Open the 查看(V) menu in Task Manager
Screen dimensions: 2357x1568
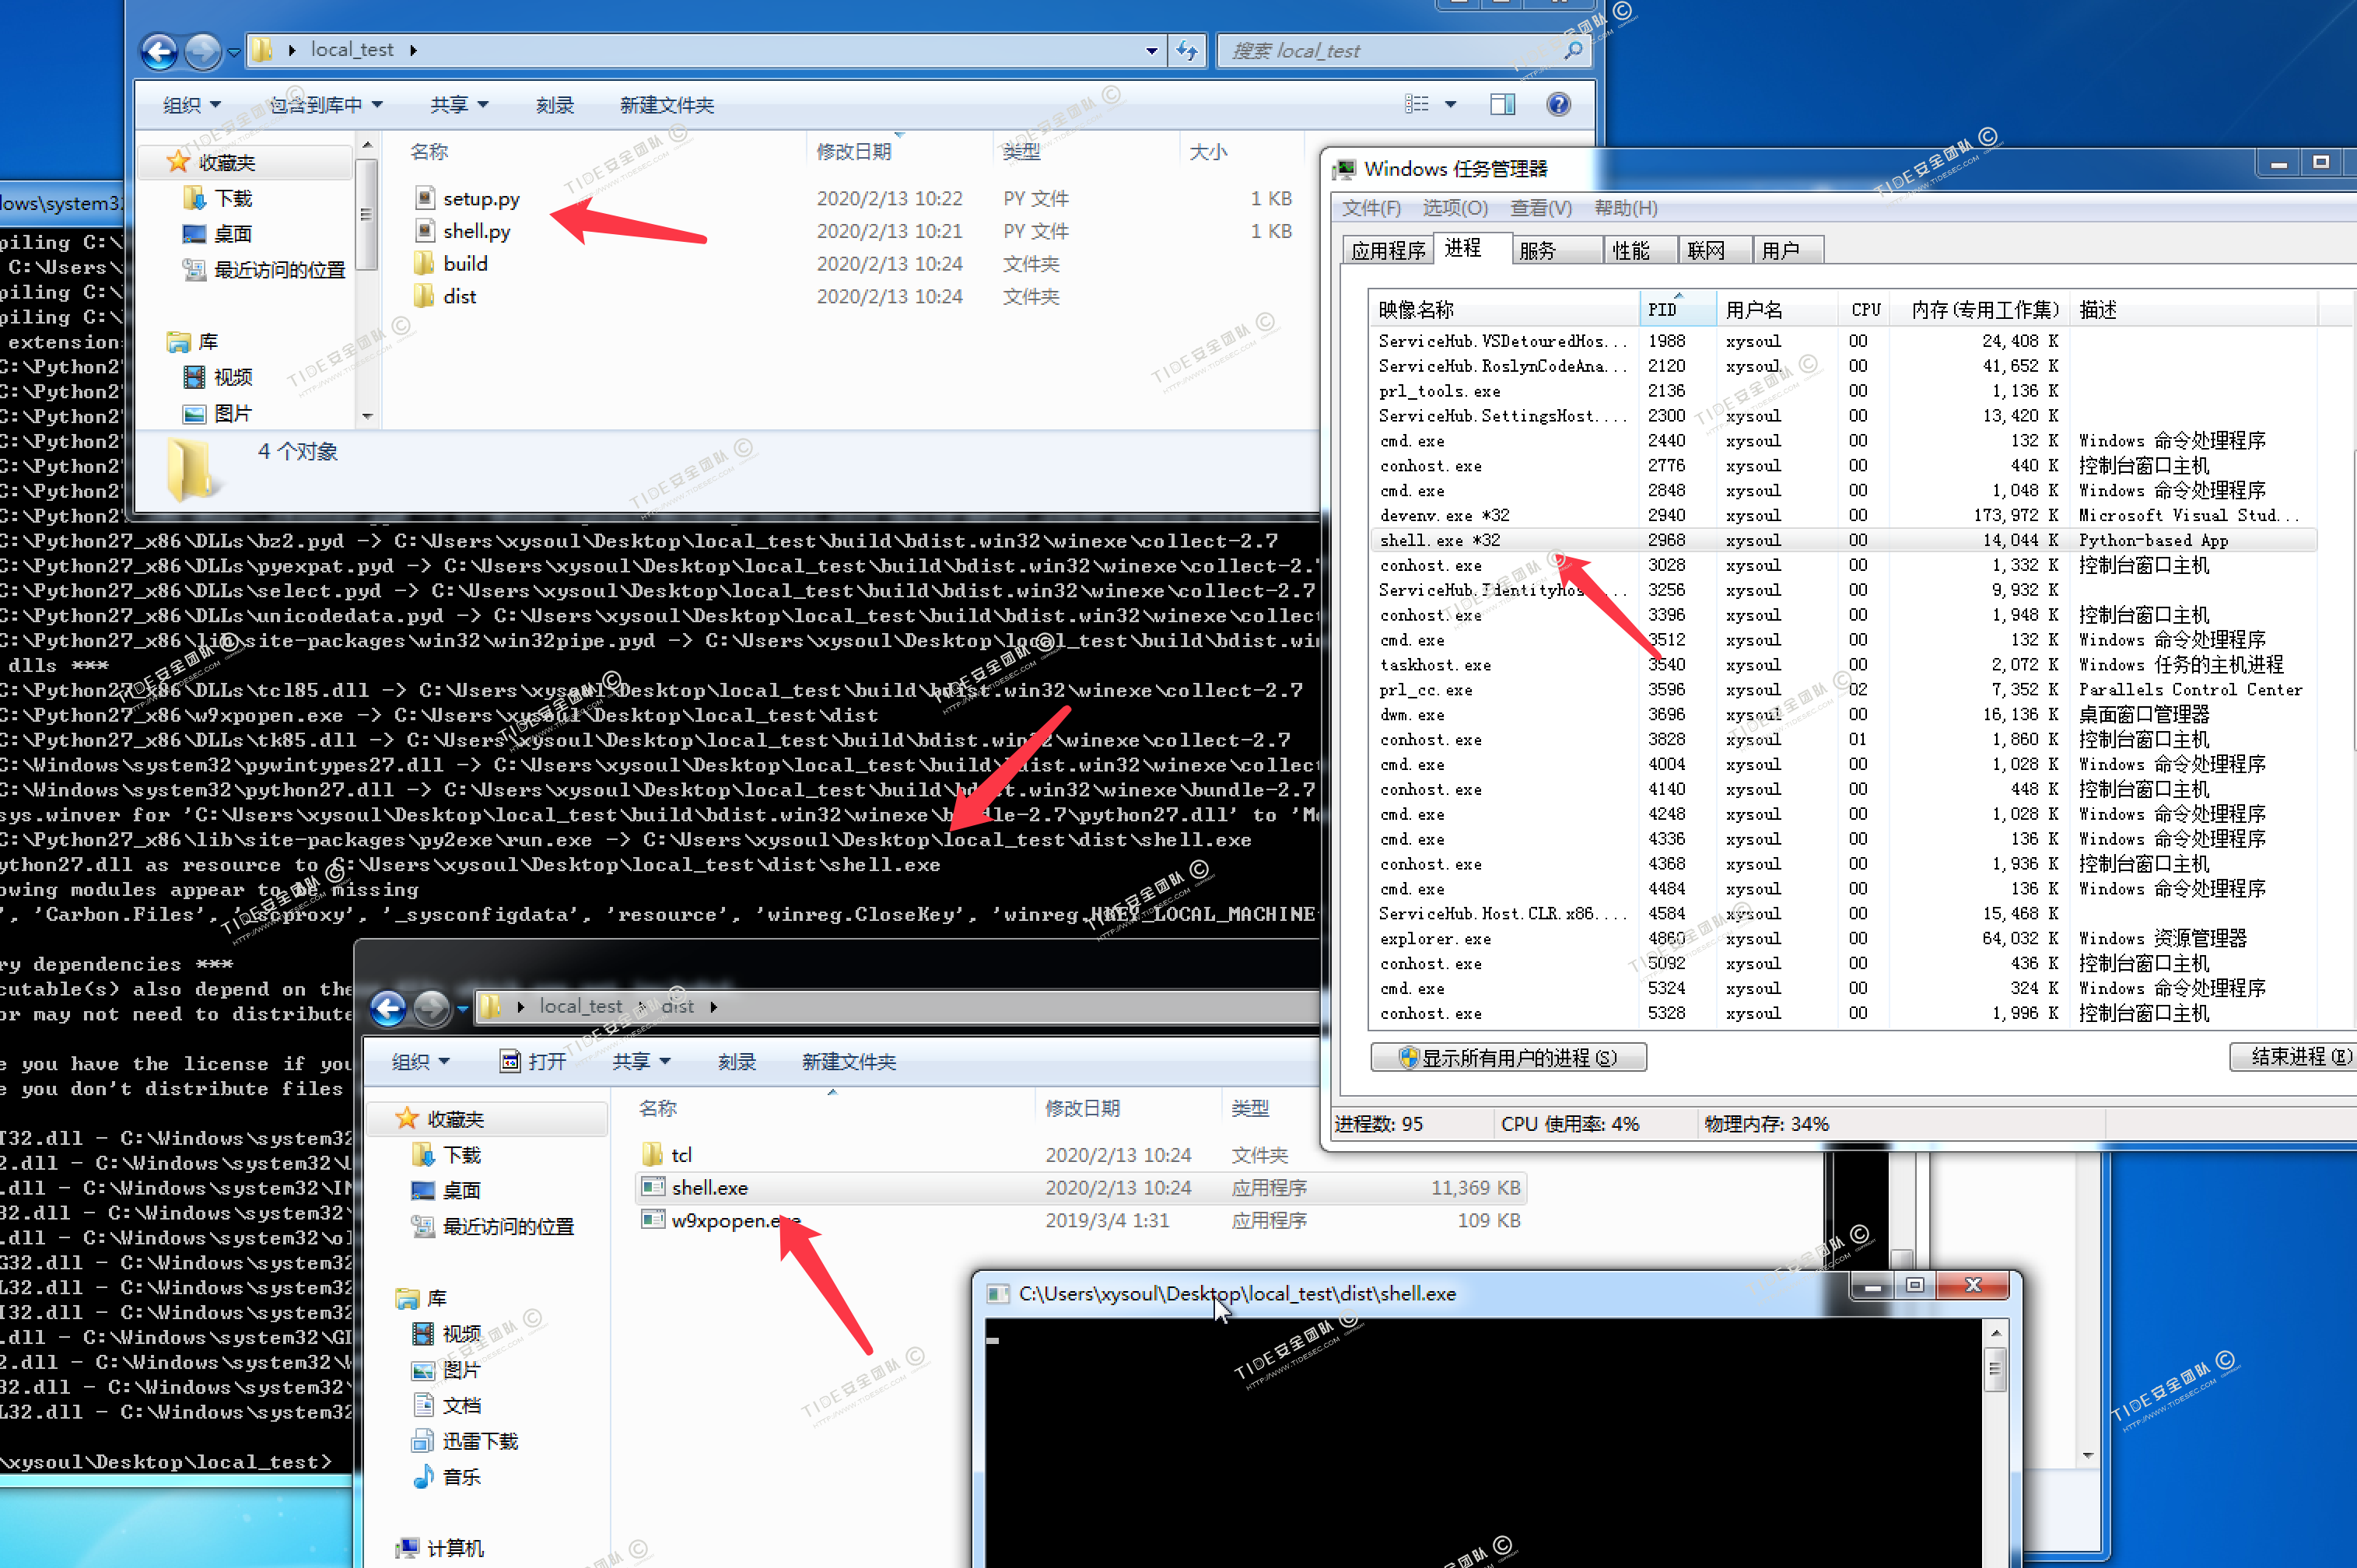point(1540,208)
